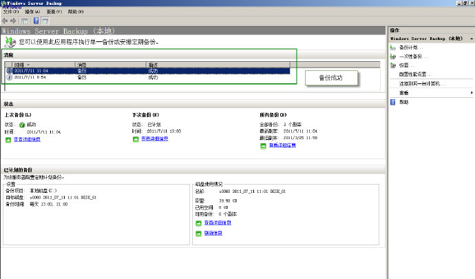
Task: Click next backup time 2011/7/11 13:00
Action: tap(164, 132)
